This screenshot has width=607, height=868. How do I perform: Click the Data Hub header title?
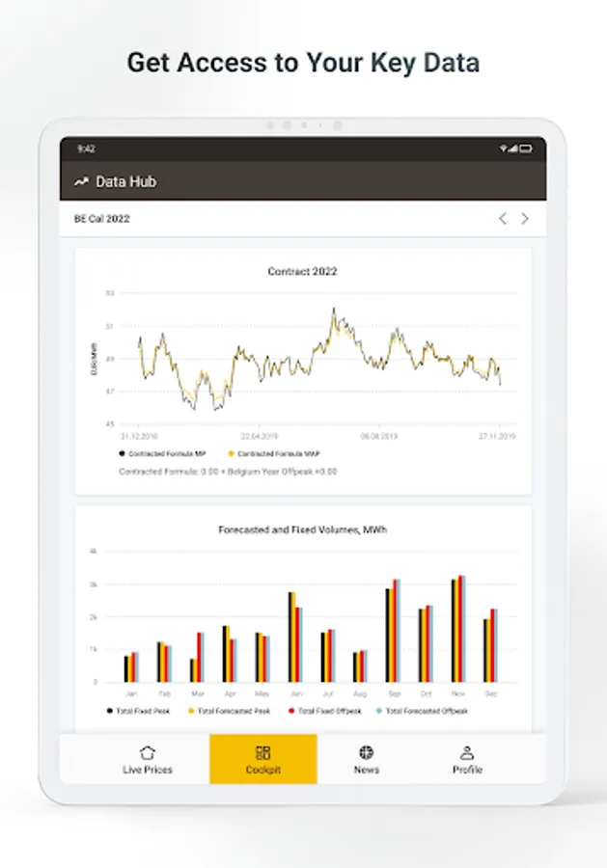point(126,181)
